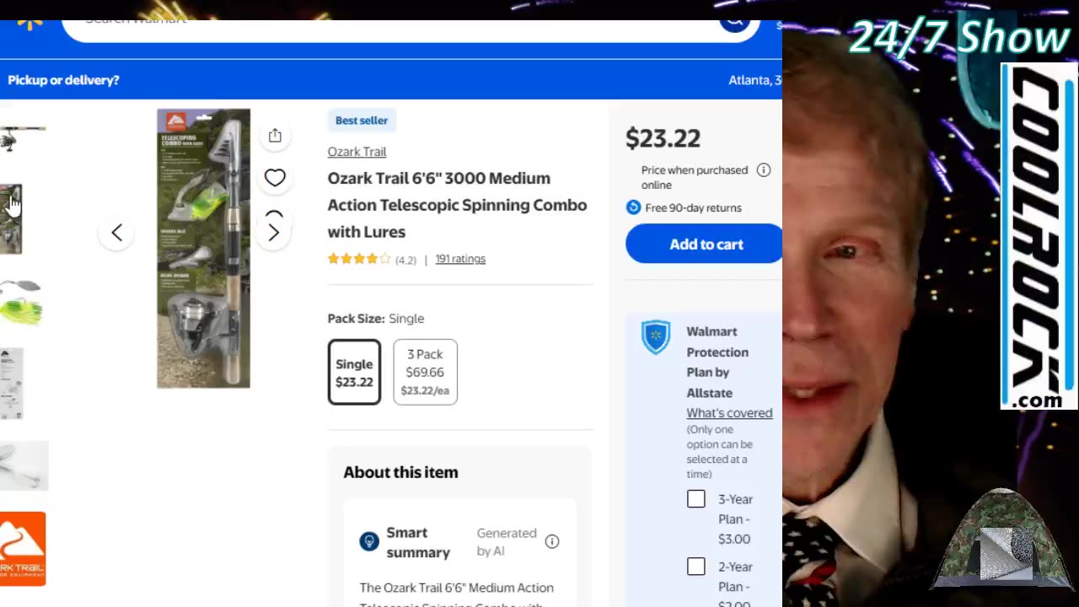Select the silver spoon lure thumbnail
The image size is (1079, 607).
[24, 465]
